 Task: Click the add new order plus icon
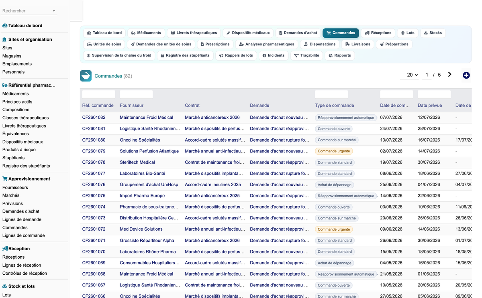click(466, 75)
